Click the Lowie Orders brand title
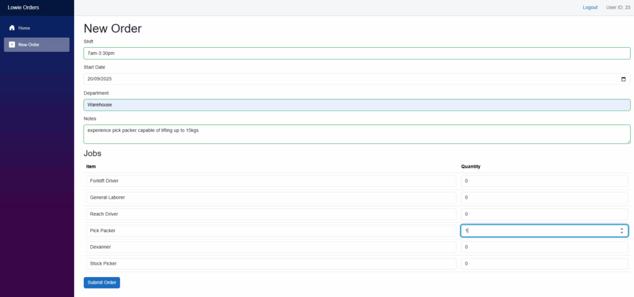The width and height of the screenshot is (634, 297). tap(24, 7)
